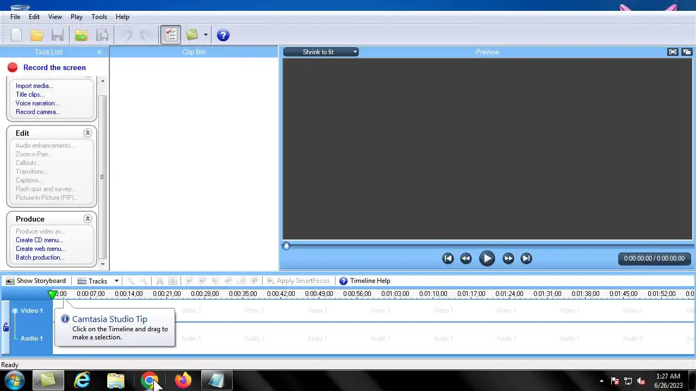Image resolution: width=696 pixels, height=391 pixels.
Task: Click Task List scrollbar down arrow
Action: click(103, 264)
